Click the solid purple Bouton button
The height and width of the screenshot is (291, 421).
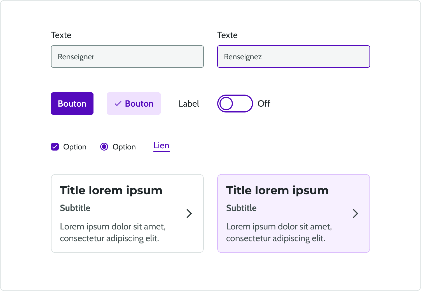click(72, 104)
